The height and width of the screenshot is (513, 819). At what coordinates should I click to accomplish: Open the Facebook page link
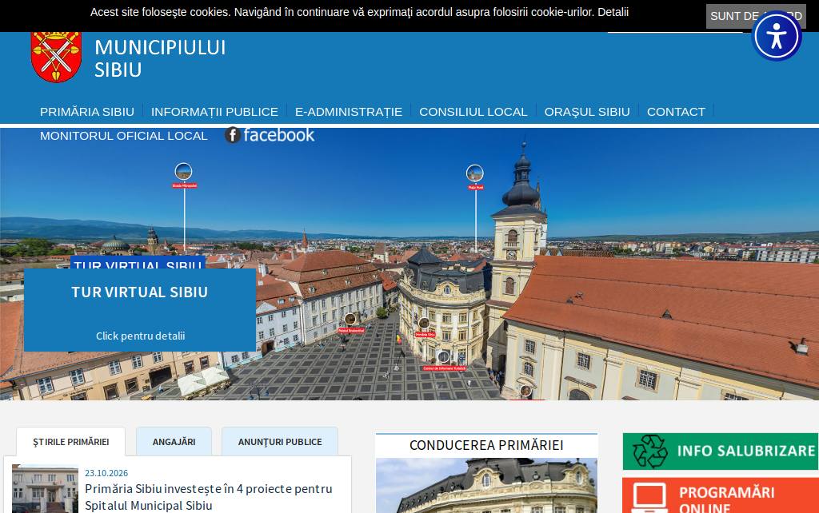tap(270, 135)
